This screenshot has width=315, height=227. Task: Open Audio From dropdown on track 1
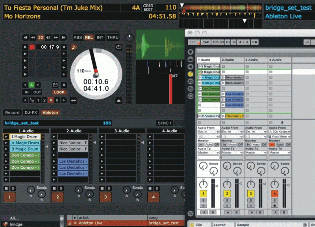[209, 132]
